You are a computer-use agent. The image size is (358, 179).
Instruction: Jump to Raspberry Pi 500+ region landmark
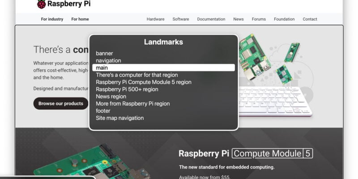tap(126, 89)
